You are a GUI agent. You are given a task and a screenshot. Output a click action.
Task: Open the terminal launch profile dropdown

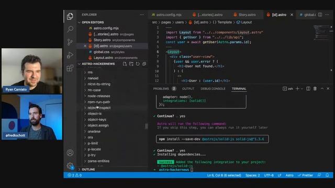tap(302, 89)
